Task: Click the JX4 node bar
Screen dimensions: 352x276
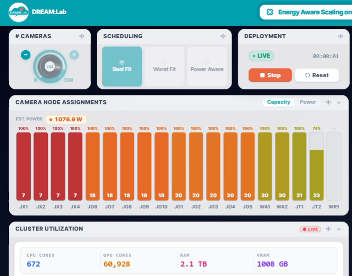Action: [75, 166]
